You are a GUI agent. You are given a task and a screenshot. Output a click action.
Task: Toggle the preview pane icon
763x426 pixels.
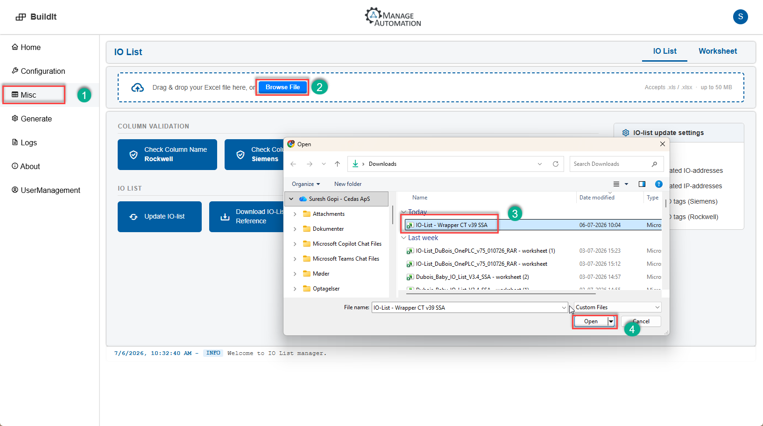[x=642, y=184]
